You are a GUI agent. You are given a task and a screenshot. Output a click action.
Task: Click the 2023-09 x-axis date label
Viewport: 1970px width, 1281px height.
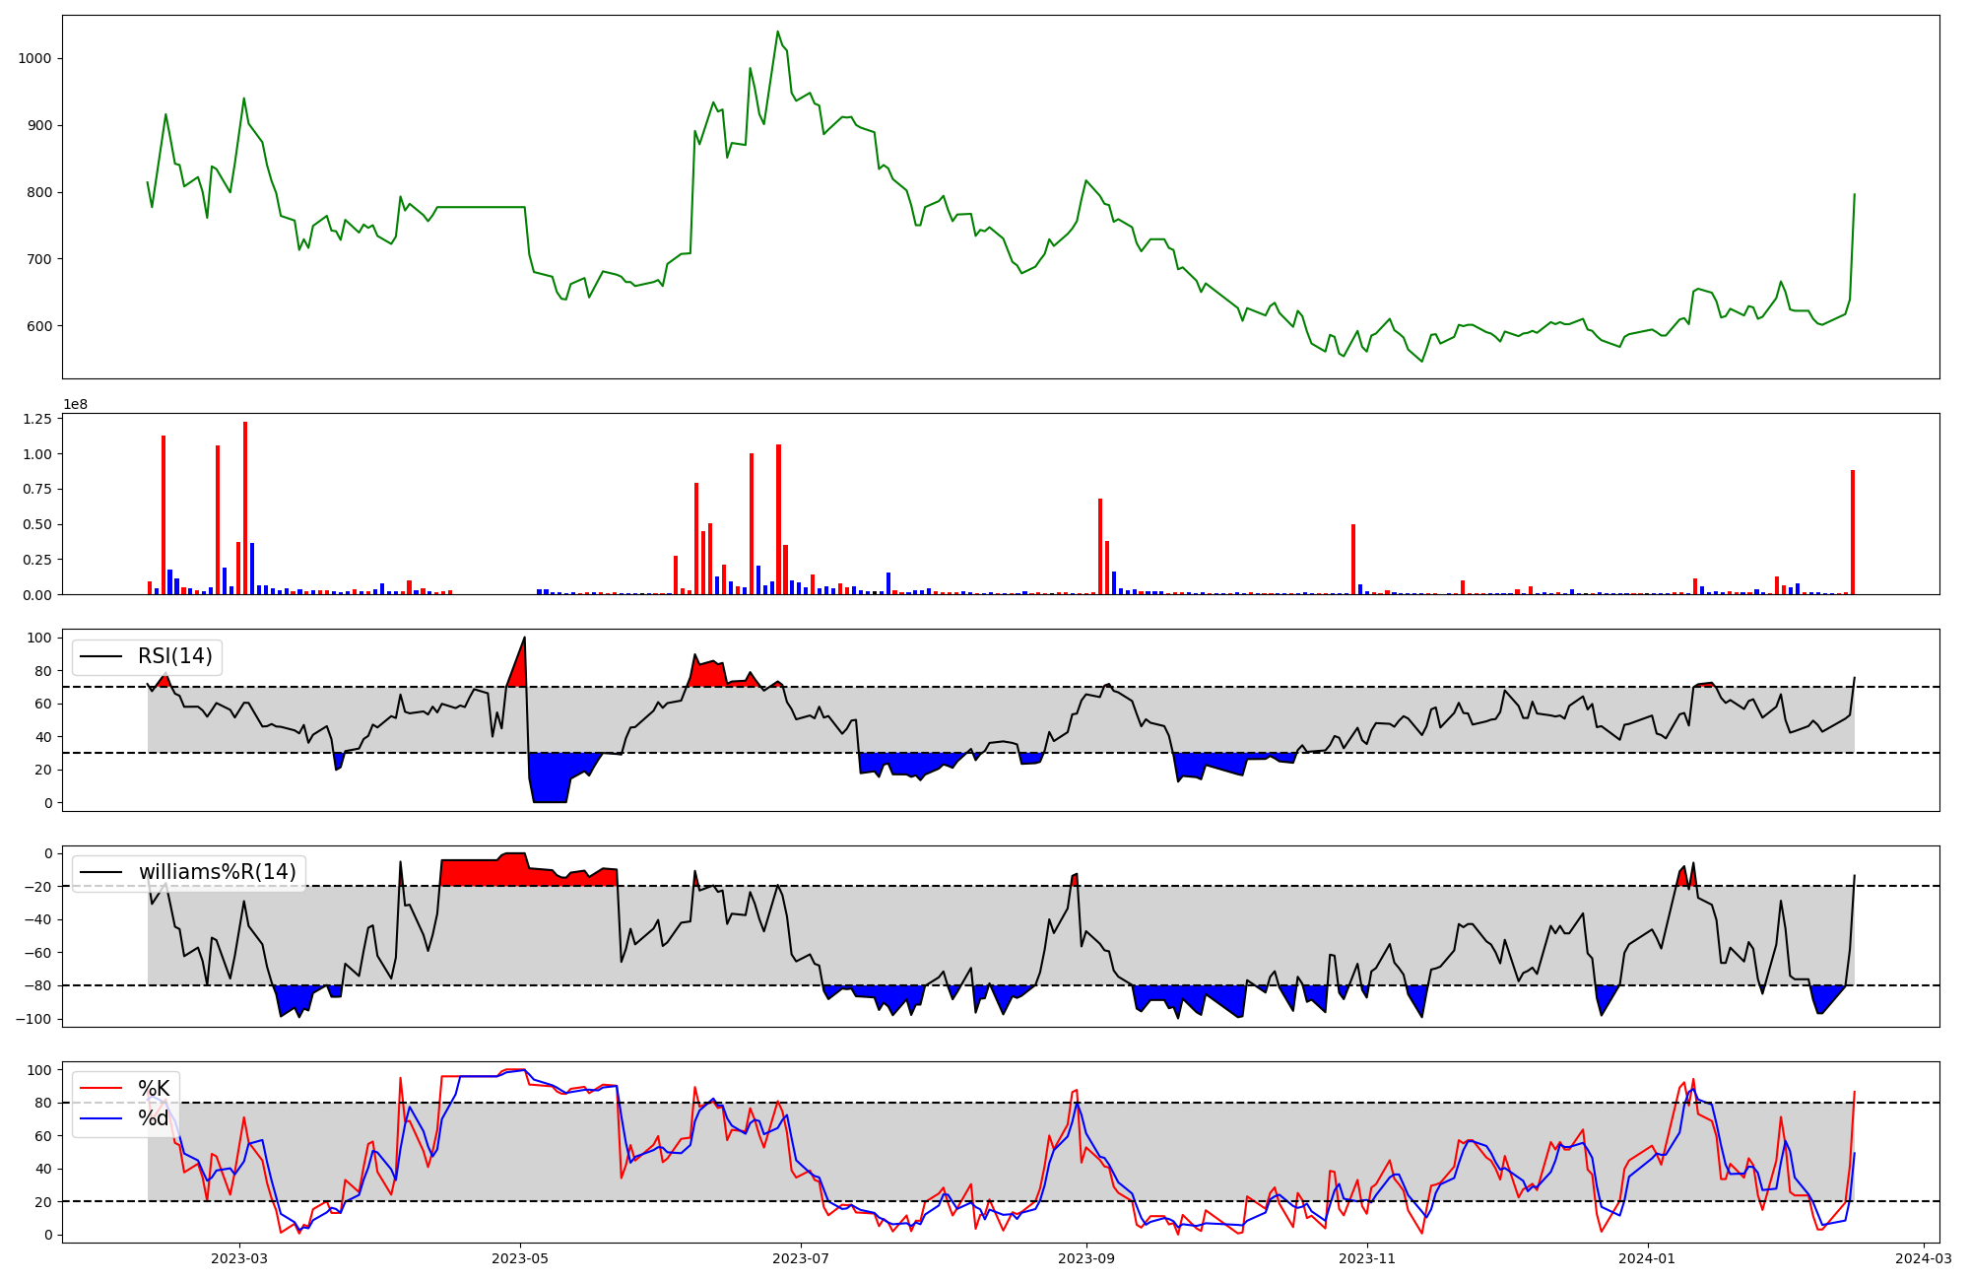1086,1257
